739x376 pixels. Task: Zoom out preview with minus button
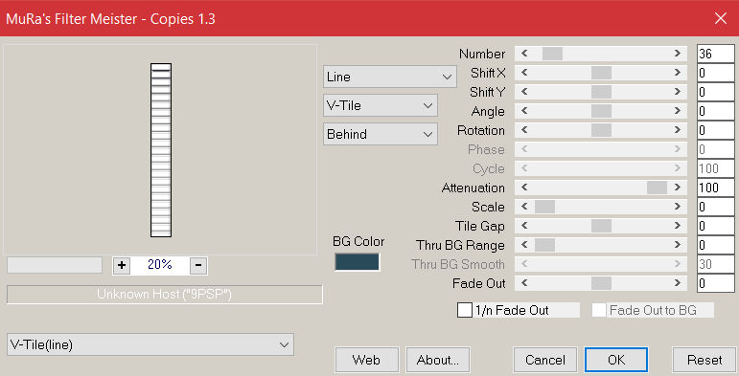[x=198, y=265]
